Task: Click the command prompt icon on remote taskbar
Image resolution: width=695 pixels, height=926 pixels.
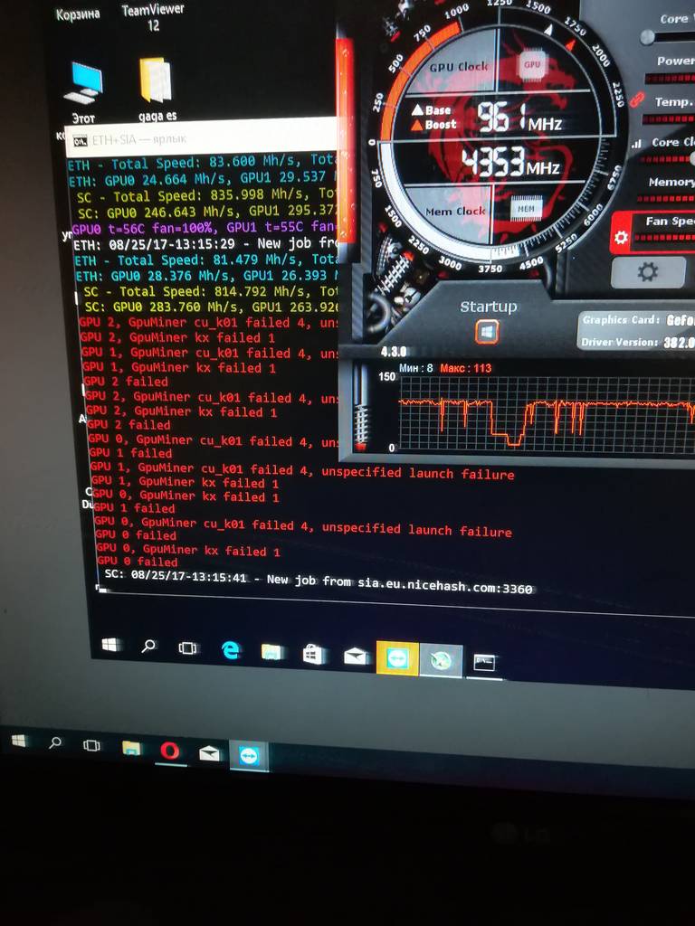Action: (x=484, y=663)
